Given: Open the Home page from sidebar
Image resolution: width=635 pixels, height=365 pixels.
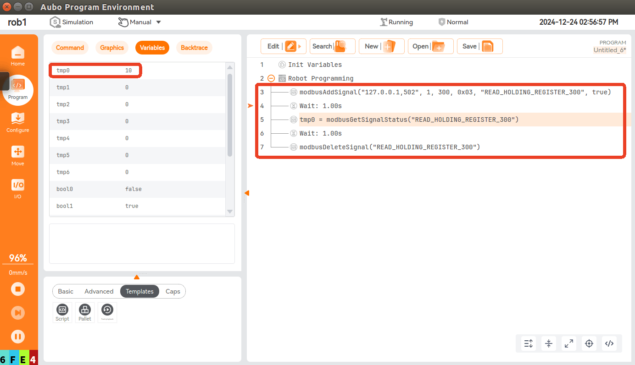Looking at the screenshot, I should [x=18, y=56].
